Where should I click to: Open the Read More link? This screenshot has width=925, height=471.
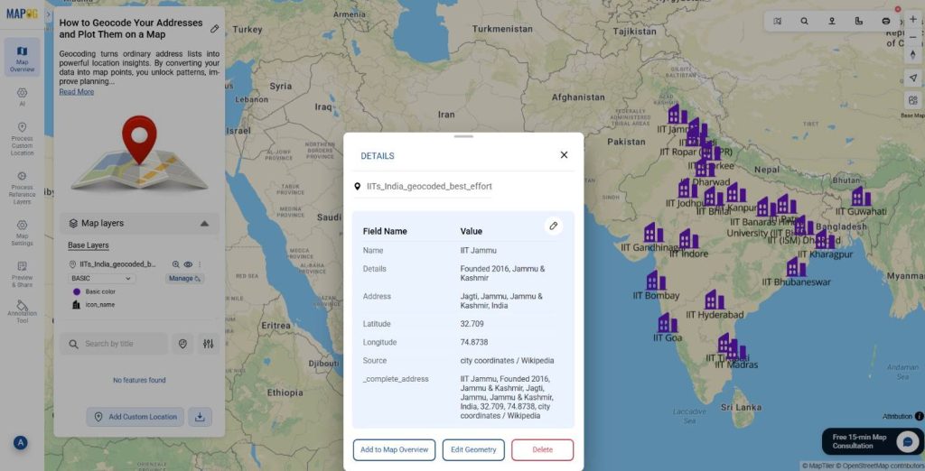[76, 92]
